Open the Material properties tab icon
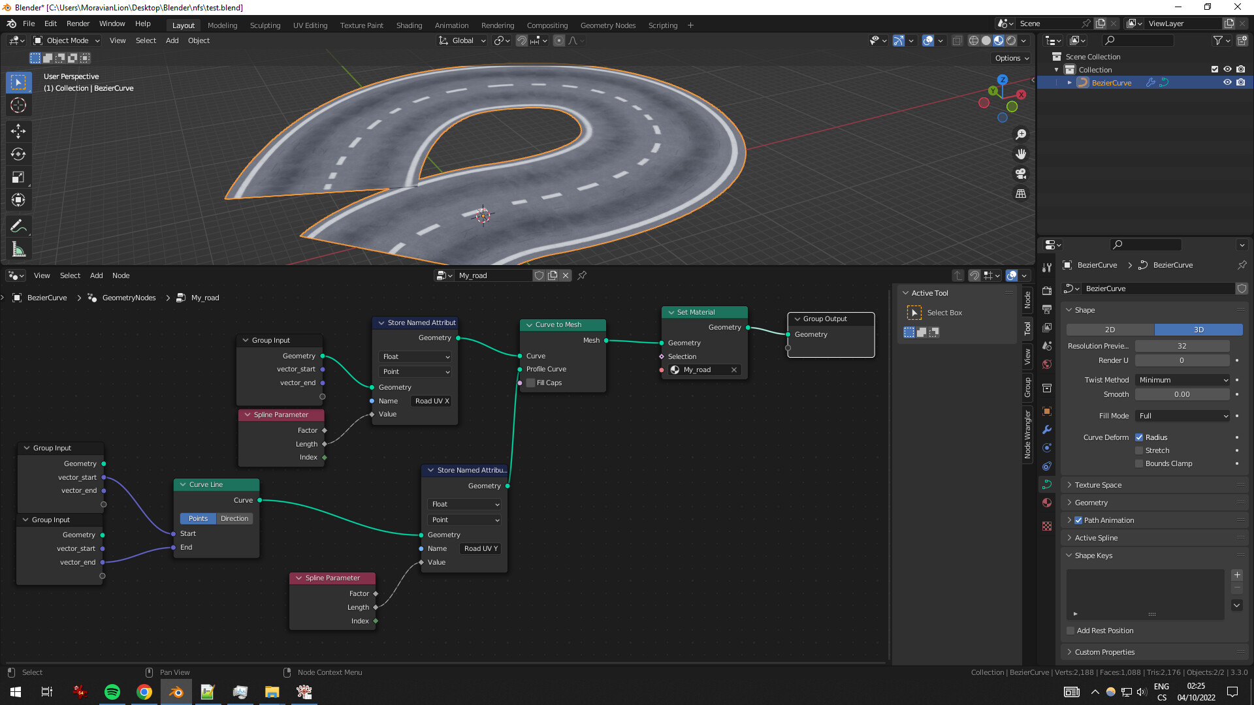The width and height of the screenshot is (1254, 705). 1047,503
